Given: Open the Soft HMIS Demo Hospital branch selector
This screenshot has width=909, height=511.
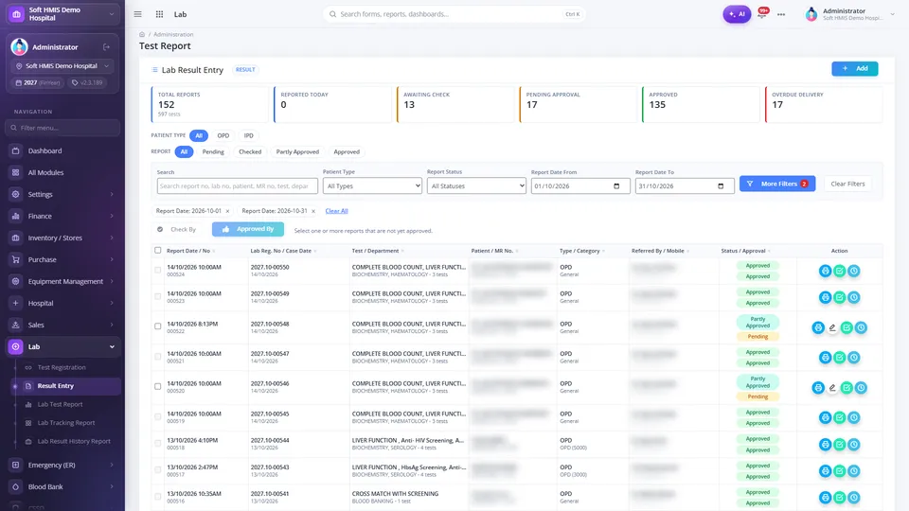Looking at the screenshot, I should point(62,66).
